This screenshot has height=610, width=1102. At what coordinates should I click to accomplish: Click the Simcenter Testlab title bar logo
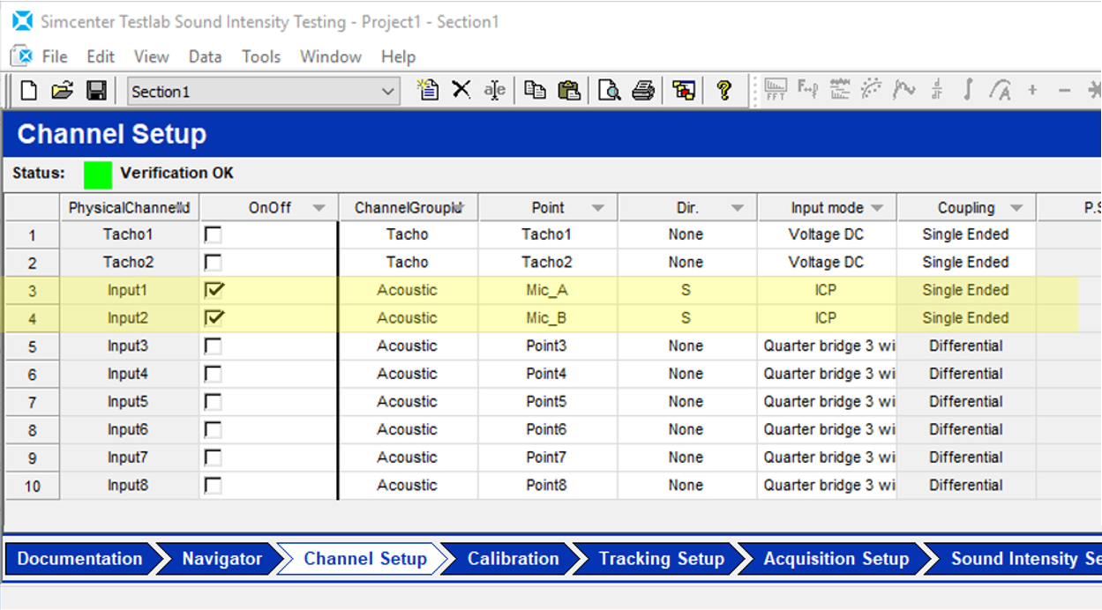(x=22, y=21)
